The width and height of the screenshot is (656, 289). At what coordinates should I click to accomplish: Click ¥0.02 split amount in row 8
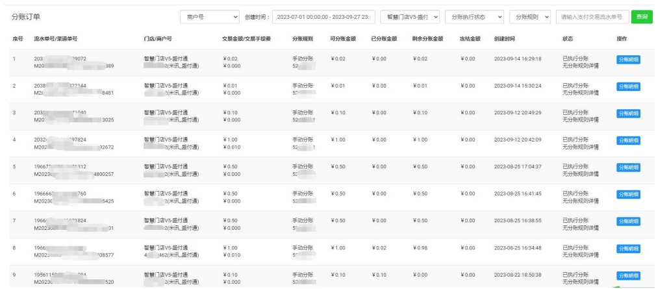[x=379, y=247]
